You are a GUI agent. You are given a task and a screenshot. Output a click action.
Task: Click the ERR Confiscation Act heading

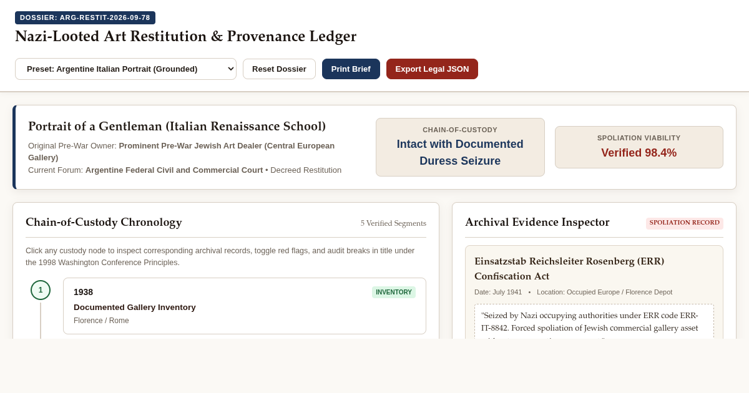coord(569,268)
